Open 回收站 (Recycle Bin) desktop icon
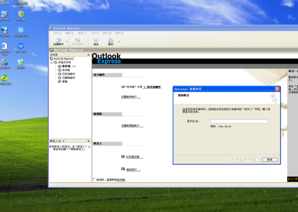The height and width of the screenshot is (212, 298). tap(21, 64)
